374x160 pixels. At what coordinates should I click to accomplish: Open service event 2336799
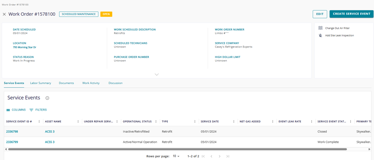pyautogui.click(x=12, y=142)
